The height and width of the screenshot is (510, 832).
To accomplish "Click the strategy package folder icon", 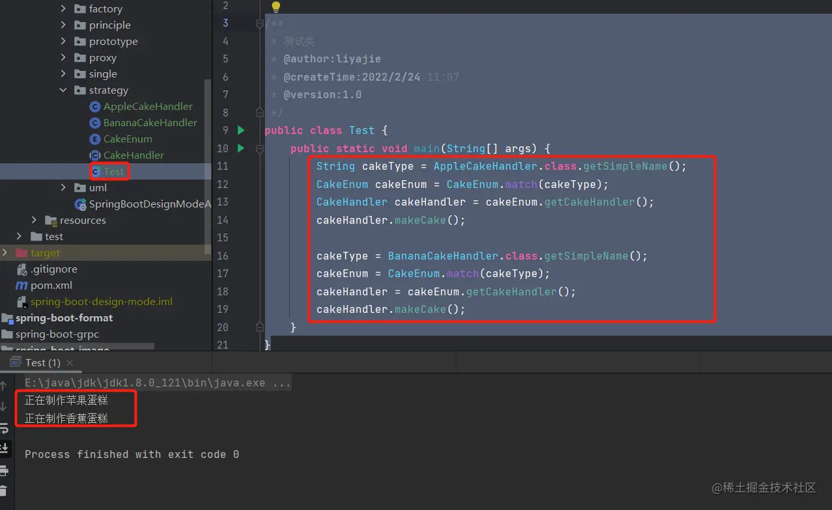I will (x=80, y=90).
